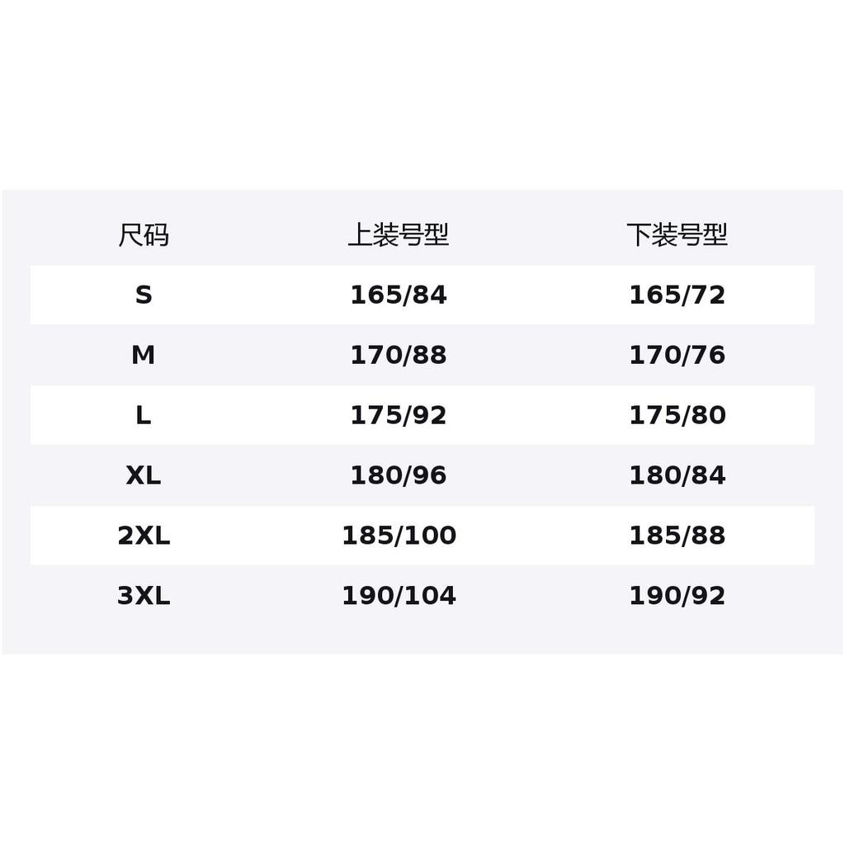
Task: Click the 165/84 top size cell
Action: click(399, 295)
